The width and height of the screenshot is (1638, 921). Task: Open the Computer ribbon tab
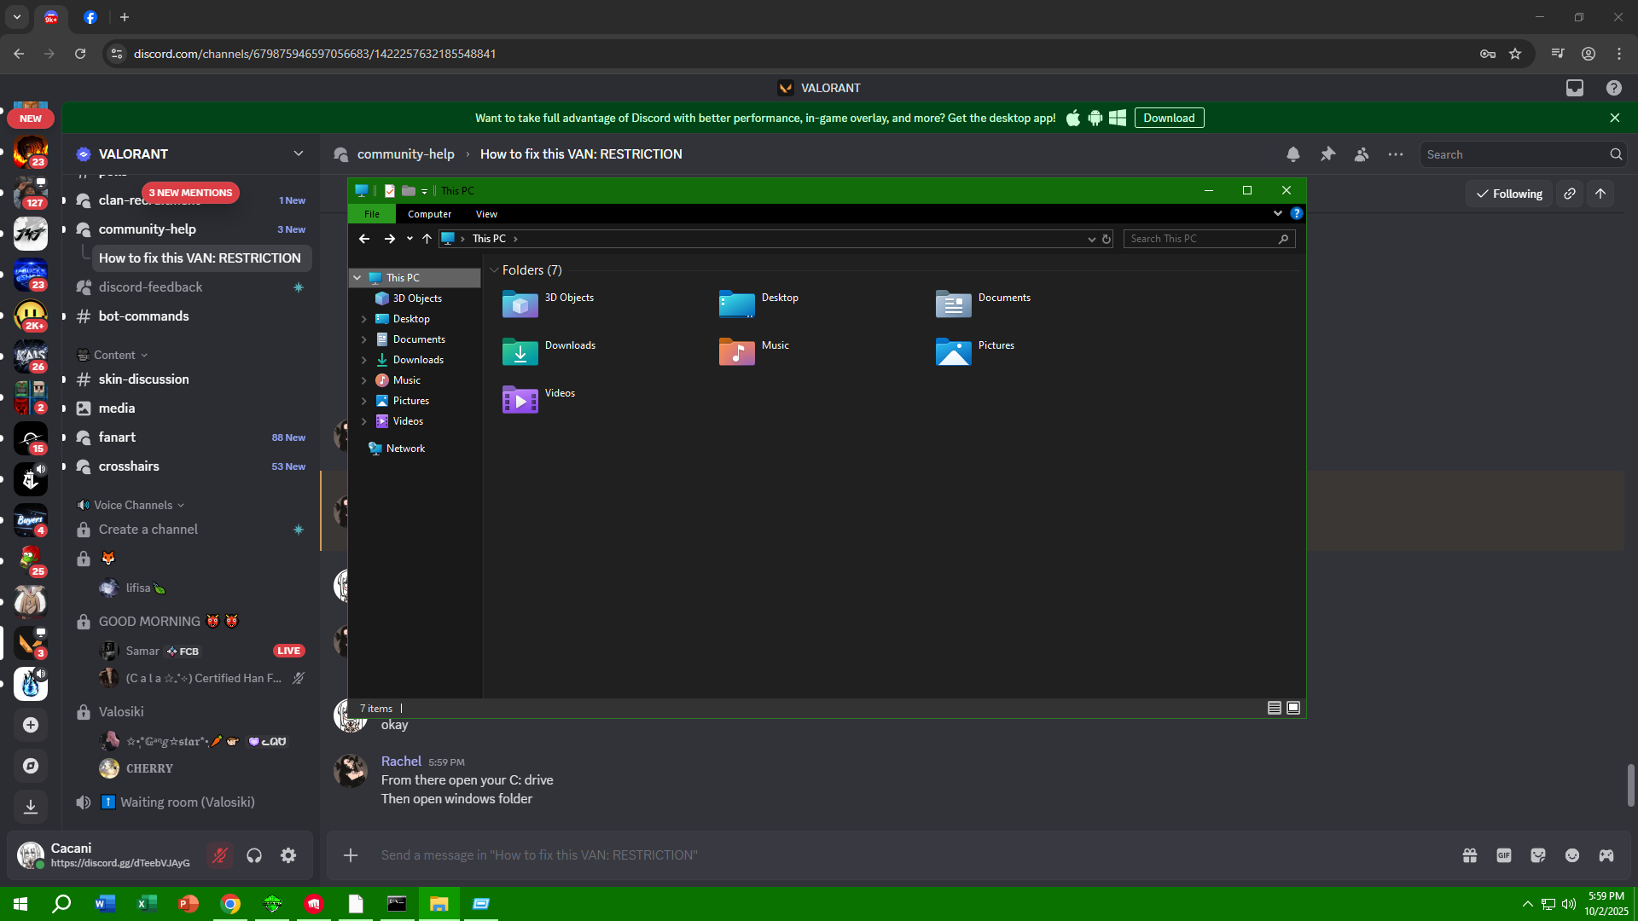429,214
